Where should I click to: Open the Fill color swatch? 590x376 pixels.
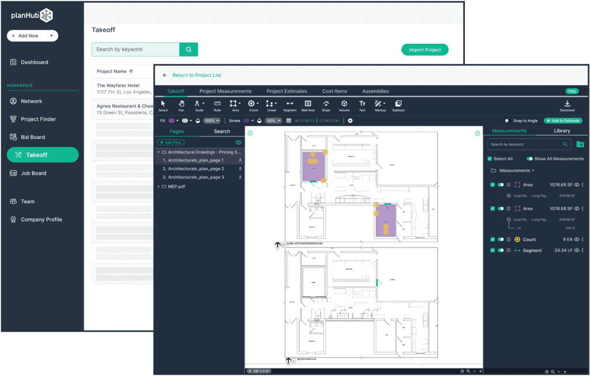(x=171, y=121)
